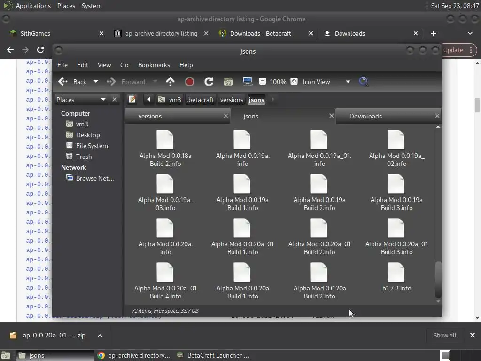Go up to the parent folder
The height and width of the screenshot is (361, 481).
pyautogui.click(x=170, y=82)
